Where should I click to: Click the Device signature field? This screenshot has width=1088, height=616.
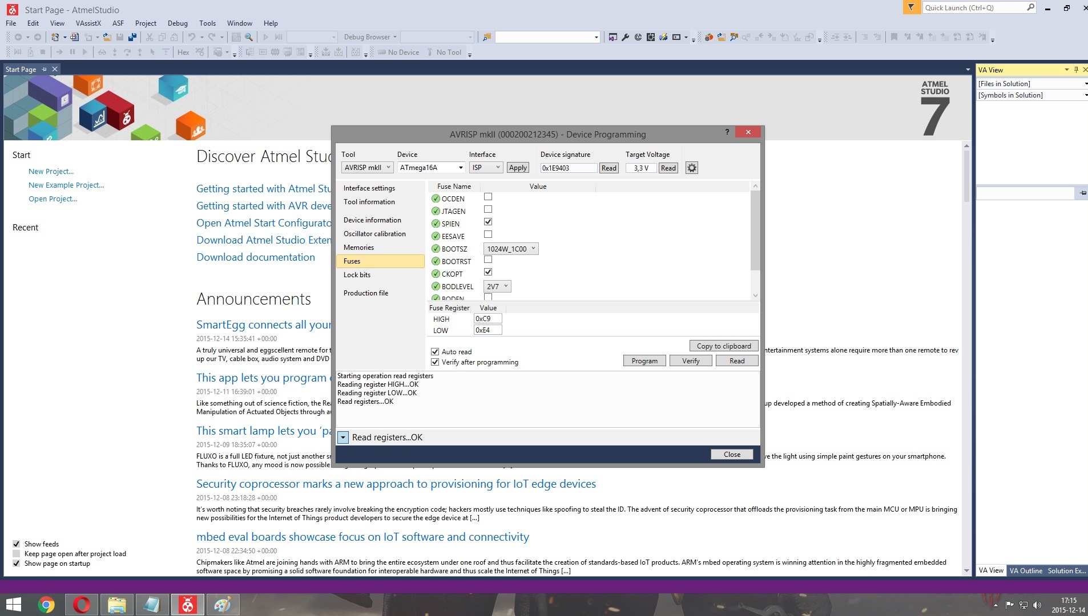click(x=569, y=168)
